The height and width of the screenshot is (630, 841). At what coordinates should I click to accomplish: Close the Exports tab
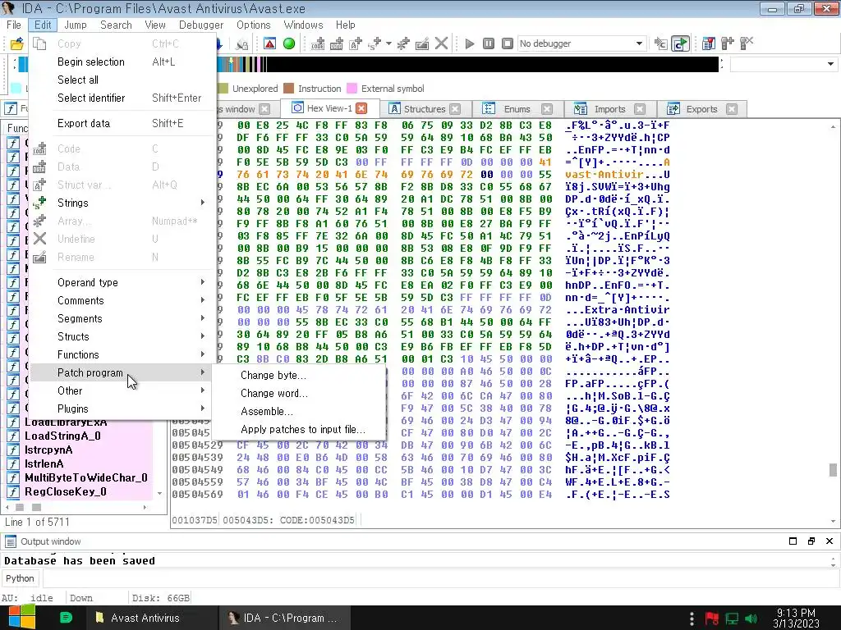pos(732,109)
